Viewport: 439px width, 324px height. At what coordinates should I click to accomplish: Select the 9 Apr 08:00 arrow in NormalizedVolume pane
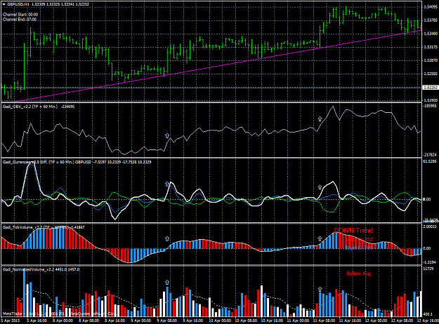167,283
